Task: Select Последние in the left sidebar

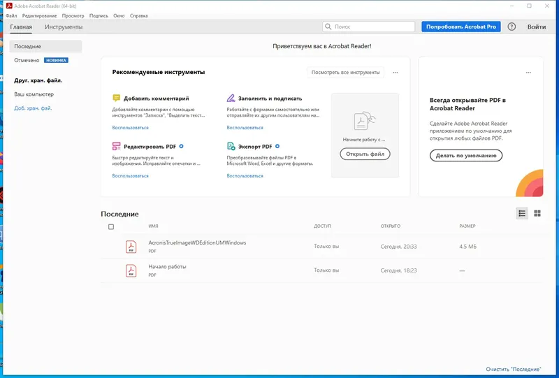Action: 45,46
